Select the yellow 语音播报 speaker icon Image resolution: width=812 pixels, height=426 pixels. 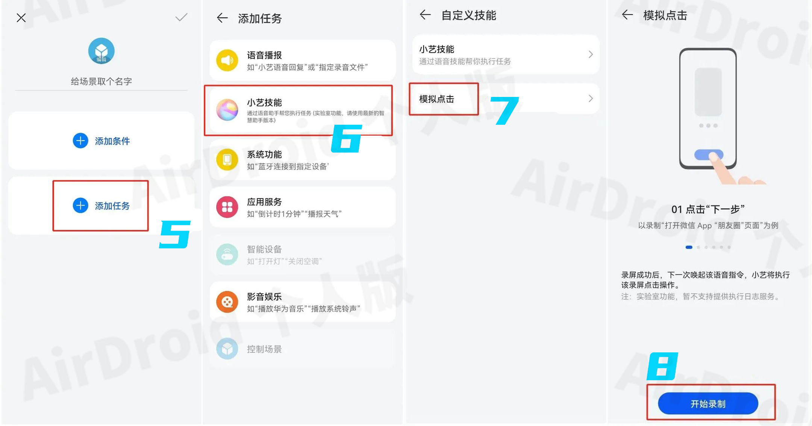point(227,60)
